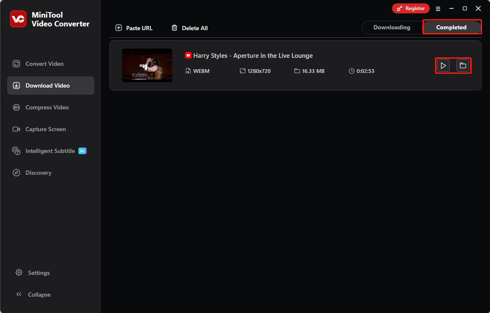This screenshot has height=313, width=490.
Task: Click the MiniTool Video Converter logo
Action: click(x=18, y=18)
